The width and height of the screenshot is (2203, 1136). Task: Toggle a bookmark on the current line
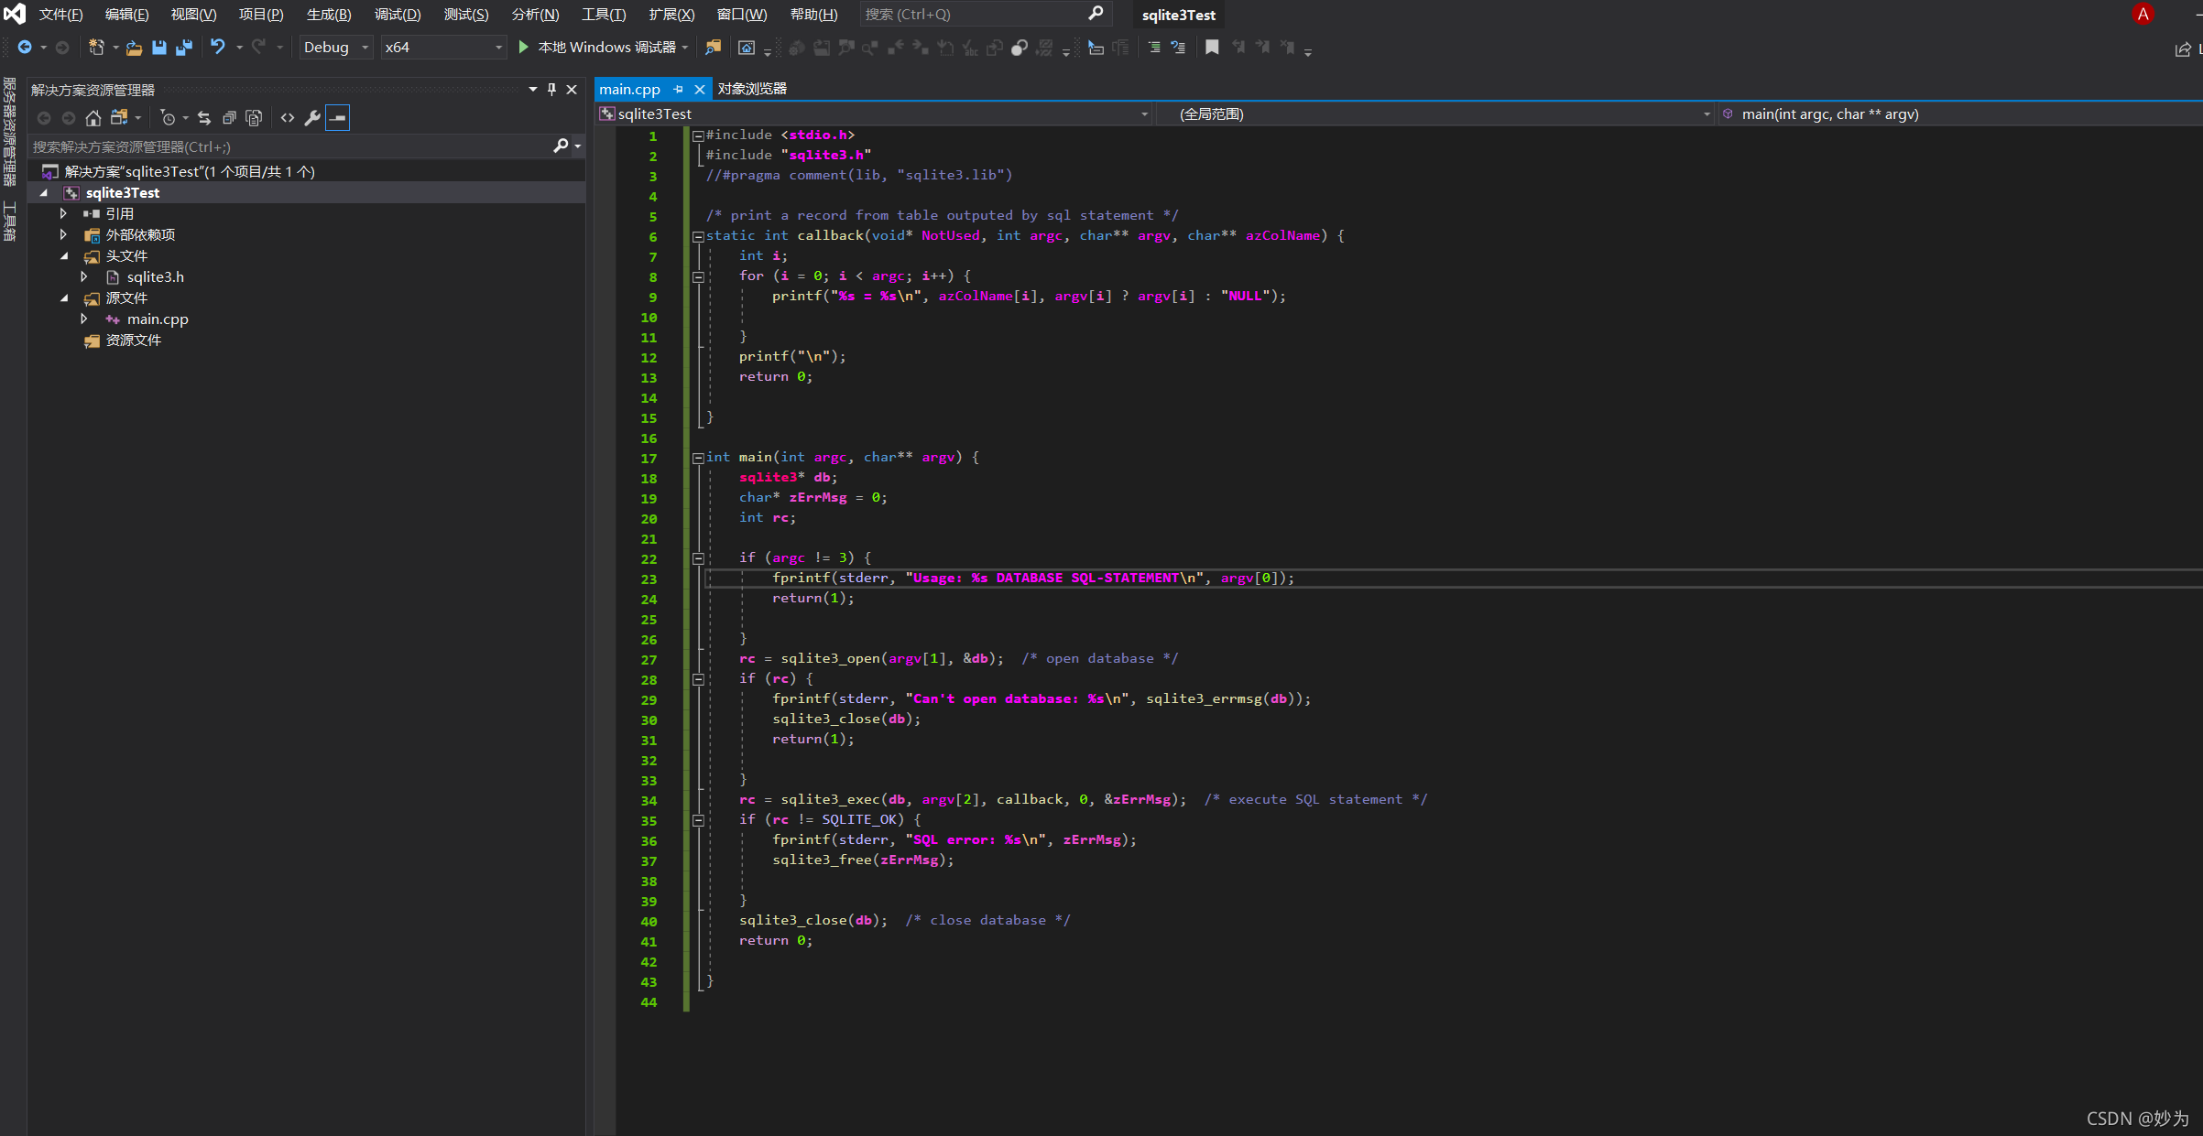tap(1212, 48)
